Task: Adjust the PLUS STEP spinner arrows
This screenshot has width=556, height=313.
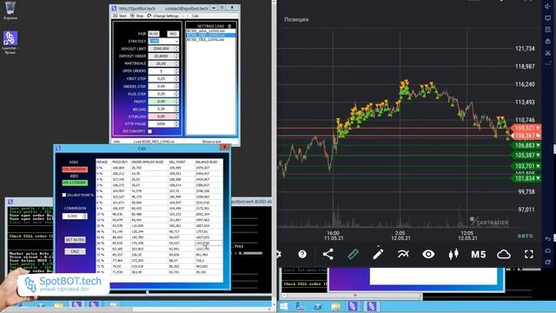Action: [x=176, y=94]
